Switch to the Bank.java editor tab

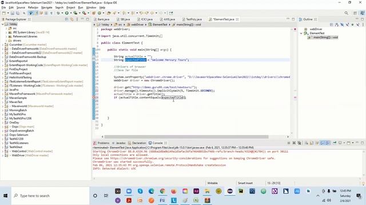102,19
